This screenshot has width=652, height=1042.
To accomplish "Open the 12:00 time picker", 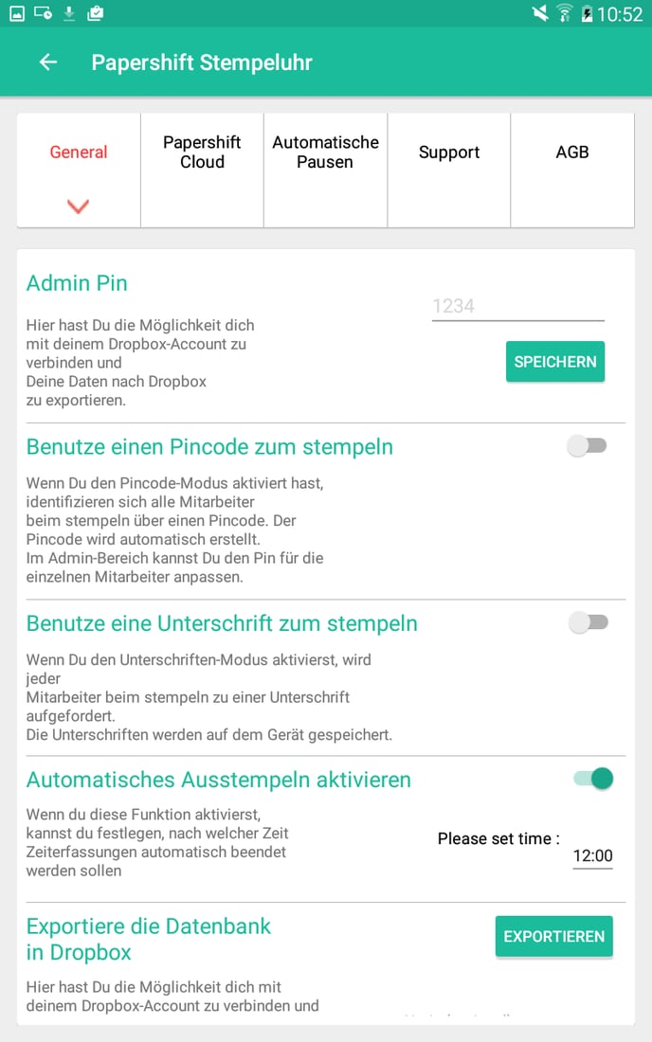I will pyautogui.click(x=593, y=856).
